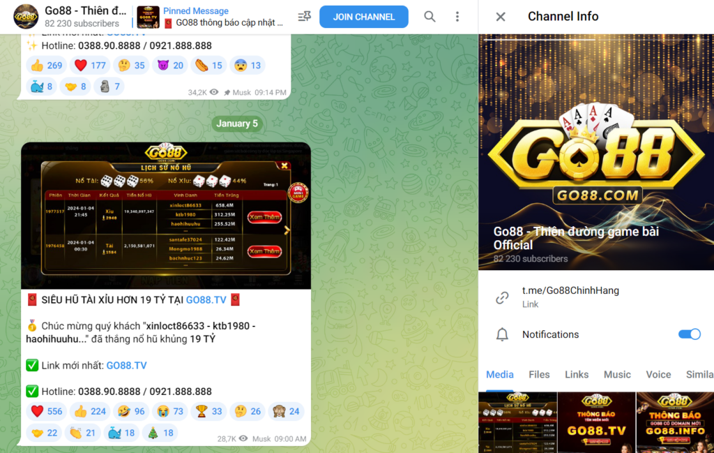Close the Channel Info panel
Screen dimensions: 714x453
coord(501,17)
